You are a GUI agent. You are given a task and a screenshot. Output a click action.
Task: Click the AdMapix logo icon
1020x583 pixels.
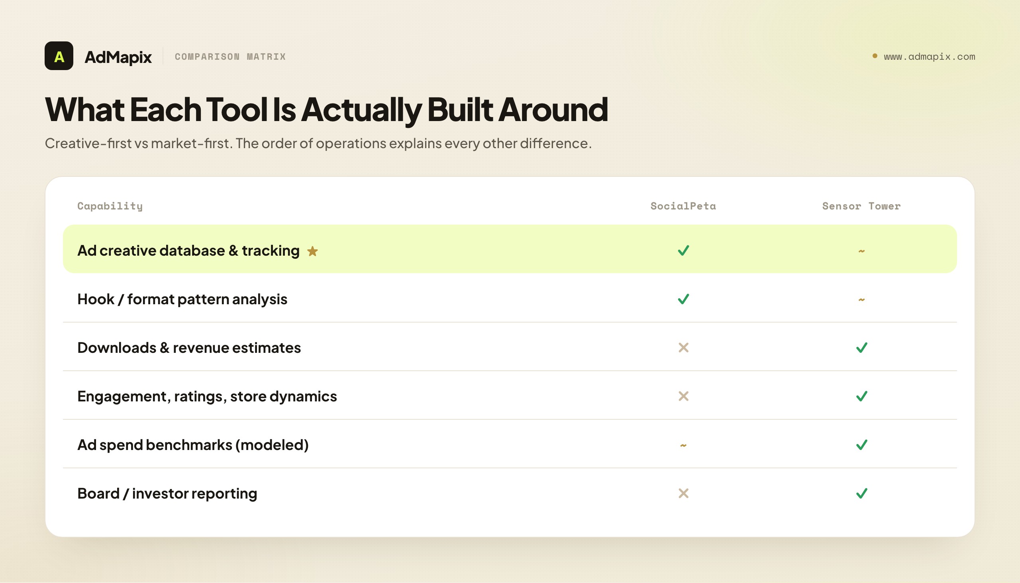click(59, 56)
